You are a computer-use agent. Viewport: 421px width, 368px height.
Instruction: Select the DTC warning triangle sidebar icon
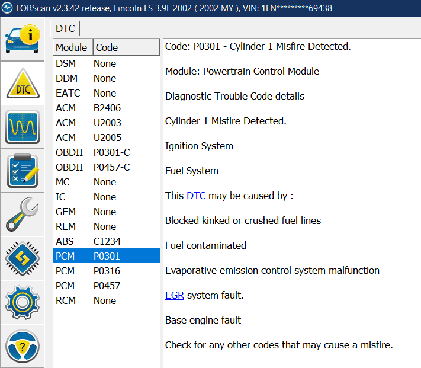point(23,84)
